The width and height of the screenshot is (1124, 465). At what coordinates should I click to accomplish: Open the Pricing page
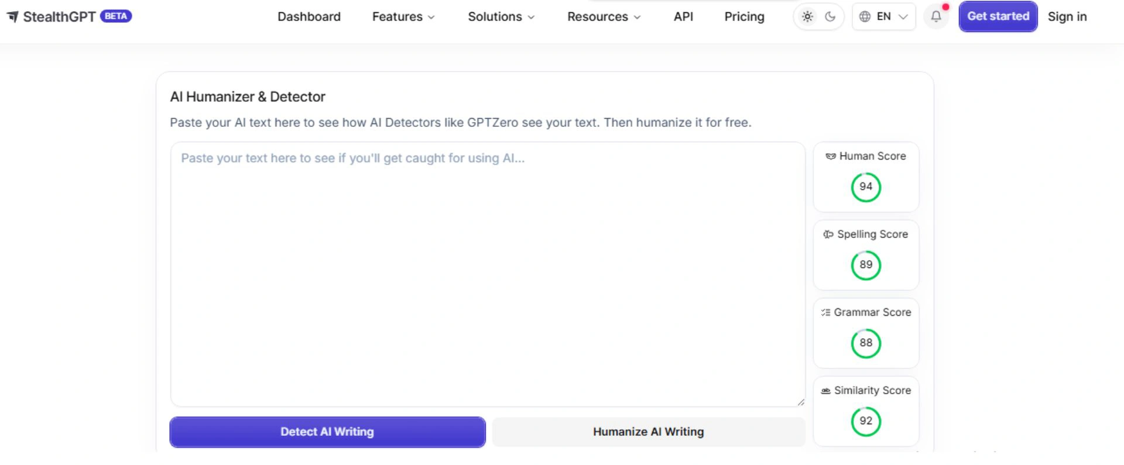[744, 16]
